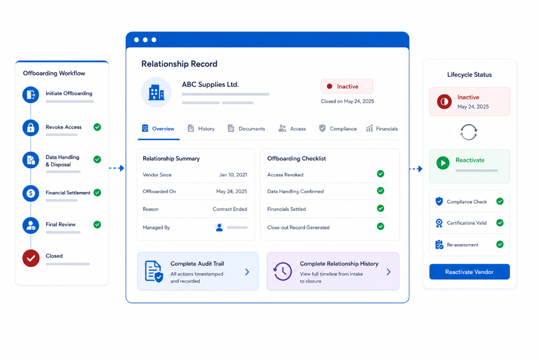Viewport: 539px width, 359px height.
Task: Click the Managed By user avatar
Action: click(x=219, y=227)
